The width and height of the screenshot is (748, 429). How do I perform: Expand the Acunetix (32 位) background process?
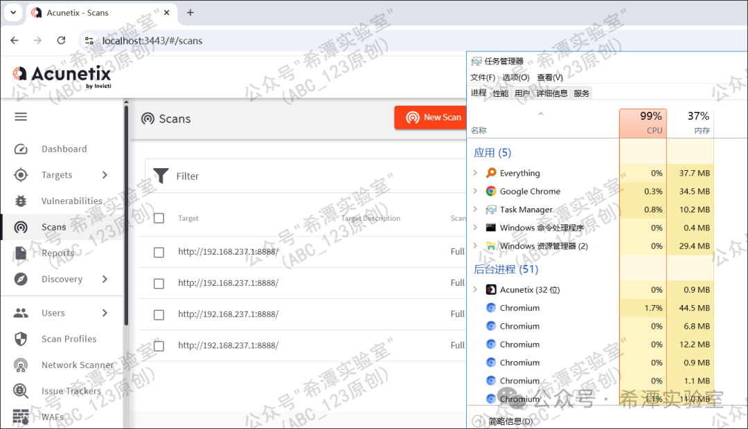(x=475, y=289)
